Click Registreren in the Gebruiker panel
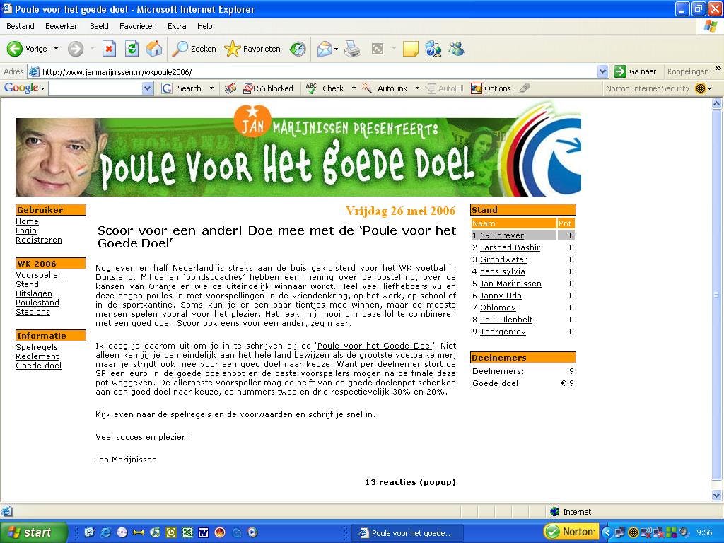 tap(39, 240)
